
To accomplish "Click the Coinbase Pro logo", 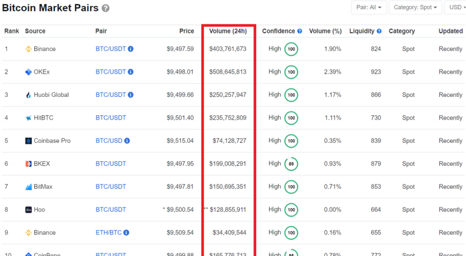I will pos(28,141).
